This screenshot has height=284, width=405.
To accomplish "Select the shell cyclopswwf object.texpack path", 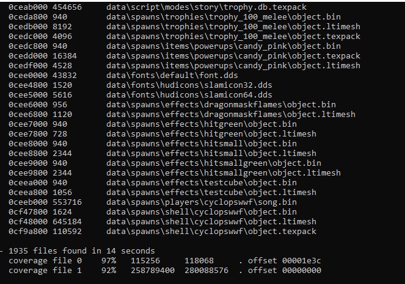I will (211, 232).
